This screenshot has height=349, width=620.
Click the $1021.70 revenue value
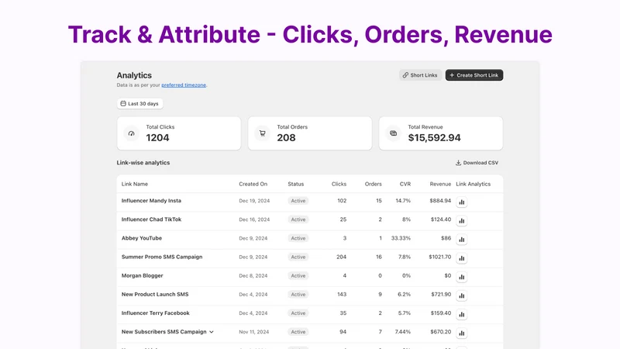click(439, 257)
